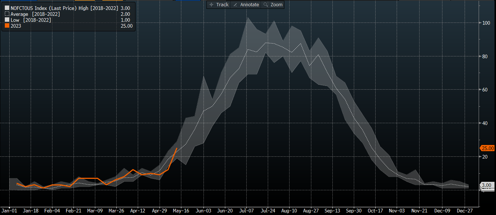Click the 40 label on the y-axis
Image resolution: width=496 pixels, height=215 pixels.
(x=485, y=123)
